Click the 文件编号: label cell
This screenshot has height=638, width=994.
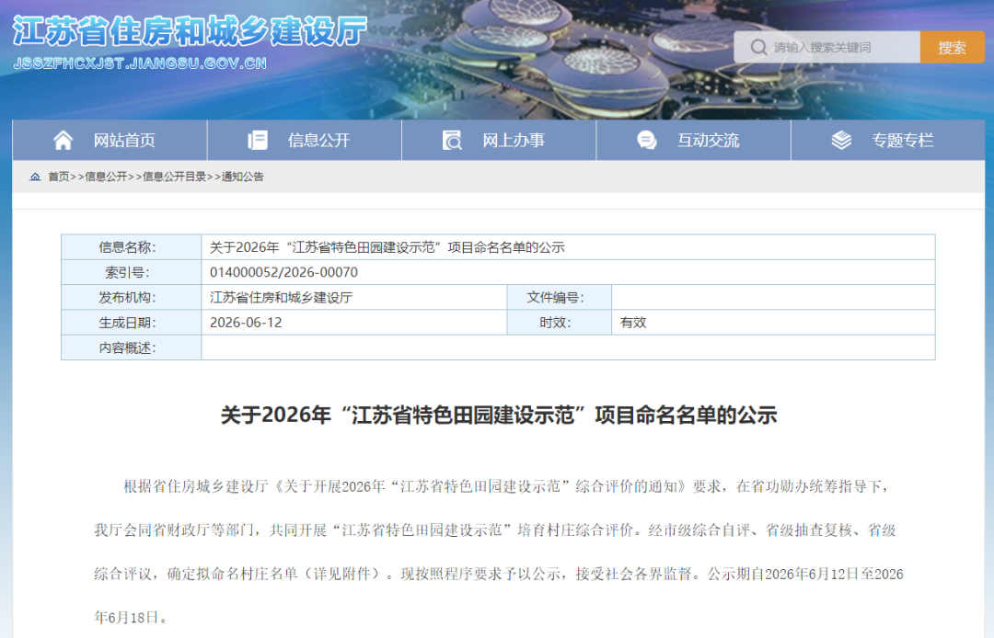pos(560,298)
